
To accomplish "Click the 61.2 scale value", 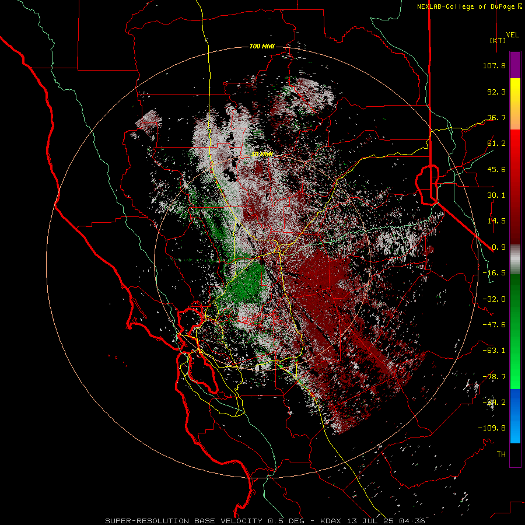I will coord(496,143).
